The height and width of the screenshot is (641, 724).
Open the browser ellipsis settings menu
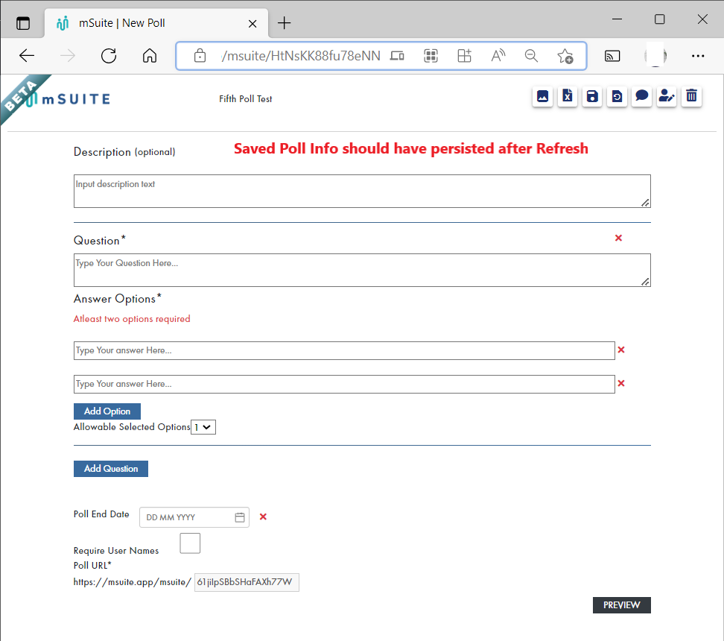click(698, 55)
